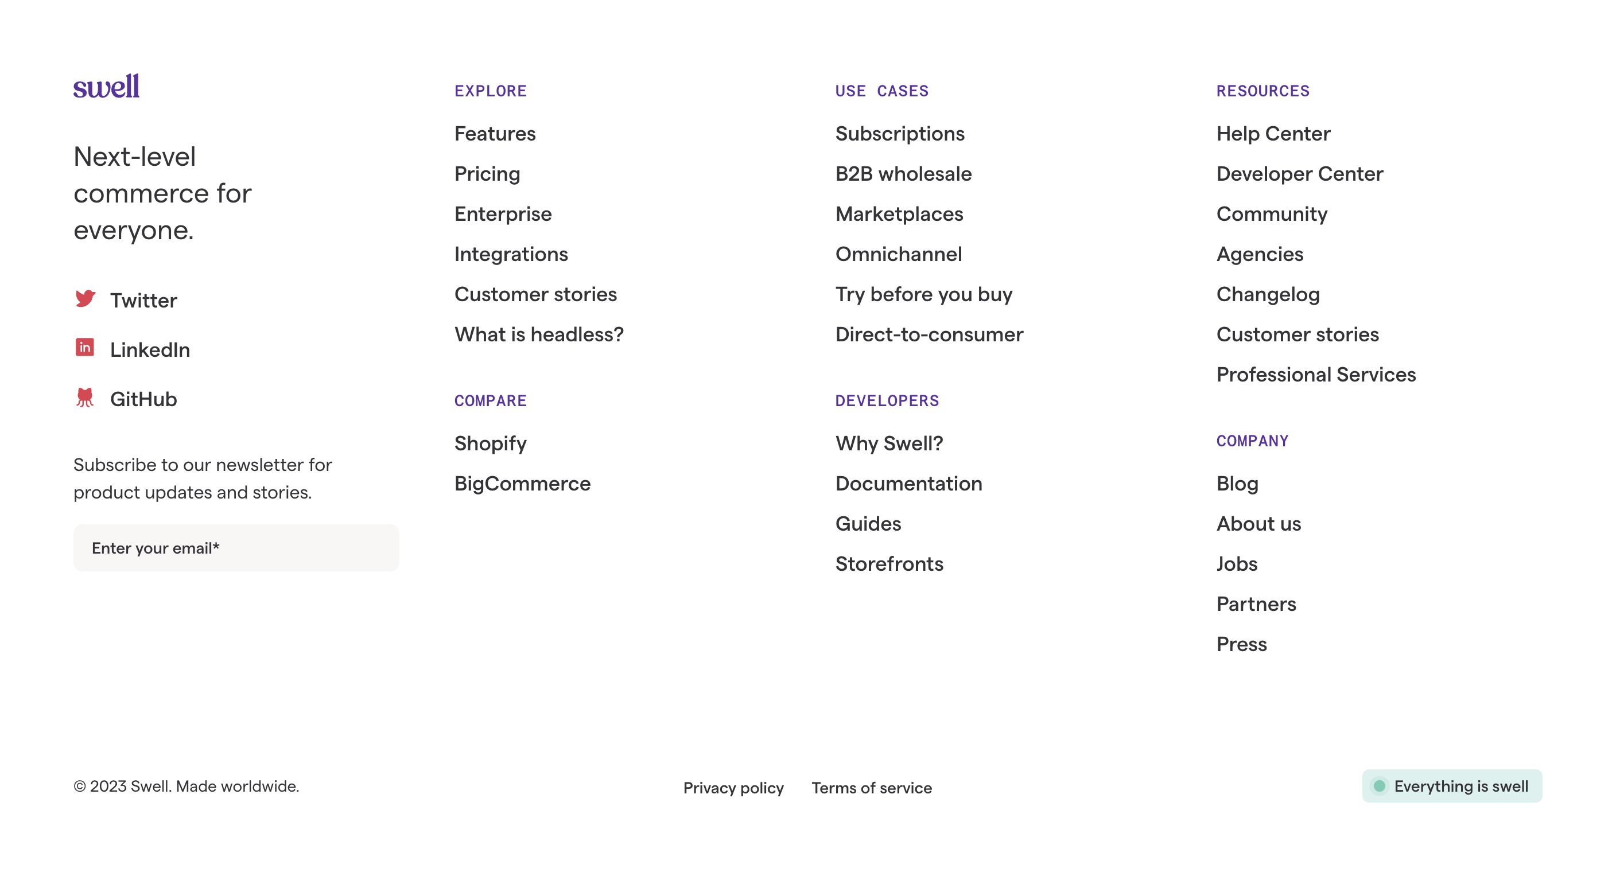Read the Privacy policy
The image size is (1616, 876).
(x=733, y=788)
